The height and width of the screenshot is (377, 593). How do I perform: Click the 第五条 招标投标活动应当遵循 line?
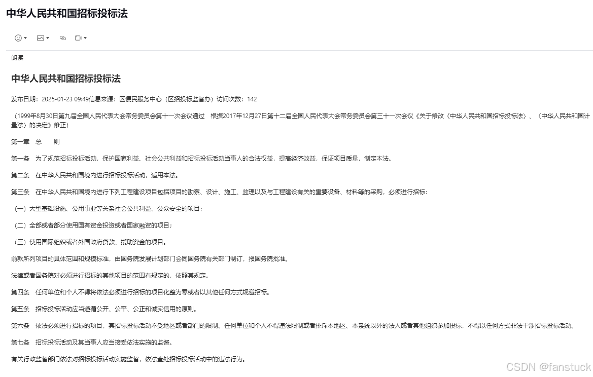tap(105, 309)
